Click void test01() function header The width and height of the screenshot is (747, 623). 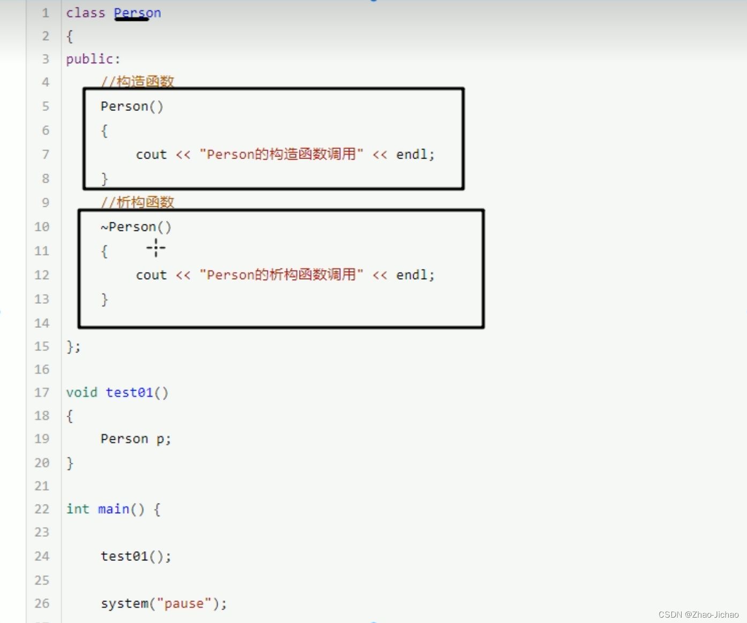(117, 393)
